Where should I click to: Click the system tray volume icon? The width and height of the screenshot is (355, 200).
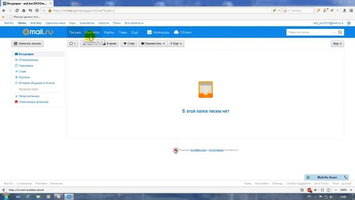click(332, 197)
